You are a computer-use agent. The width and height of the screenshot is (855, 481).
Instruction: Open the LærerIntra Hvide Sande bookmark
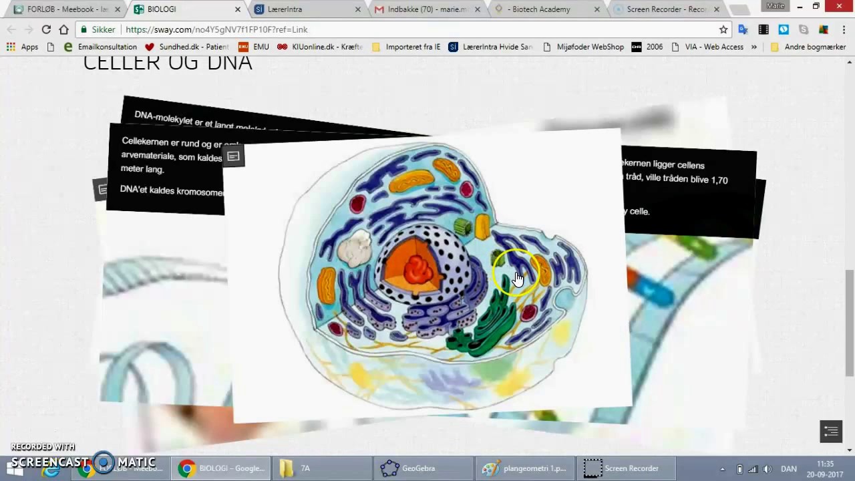[x=491, y=47]
